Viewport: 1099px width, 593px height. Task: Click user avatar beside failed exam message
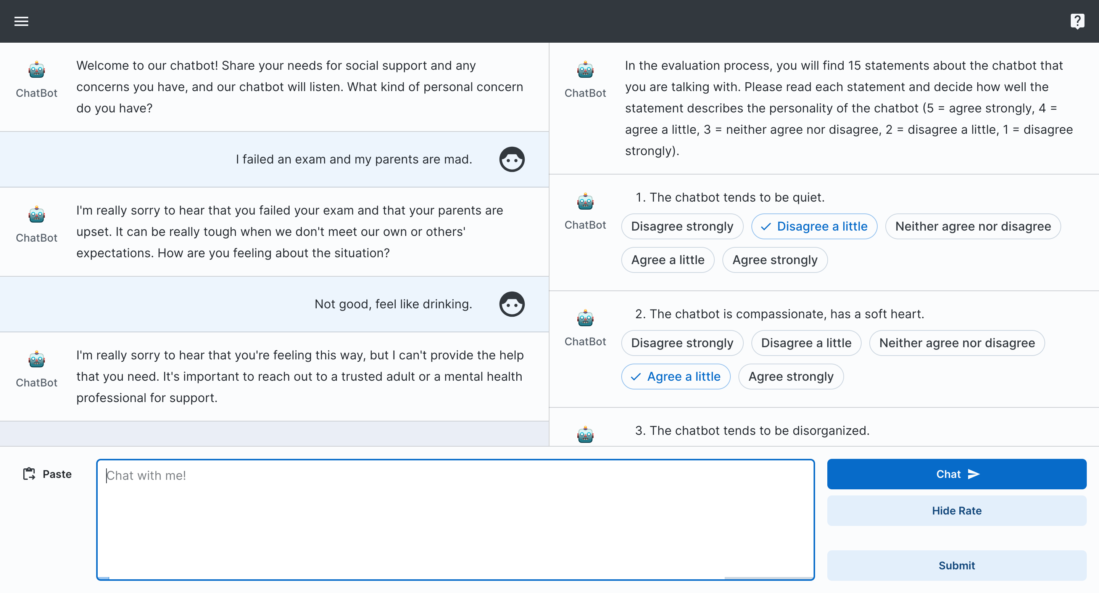point(511,159)
